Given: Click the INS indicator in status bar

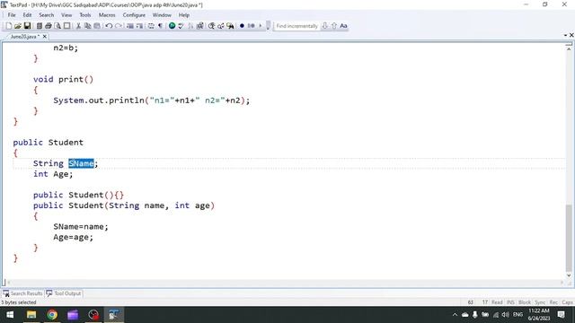Looking at the screenshot, I should [x=510, y=302].
